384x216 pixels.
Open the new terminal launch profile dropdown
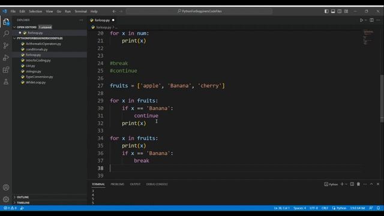pyautogui.click(x=346, y=184)
